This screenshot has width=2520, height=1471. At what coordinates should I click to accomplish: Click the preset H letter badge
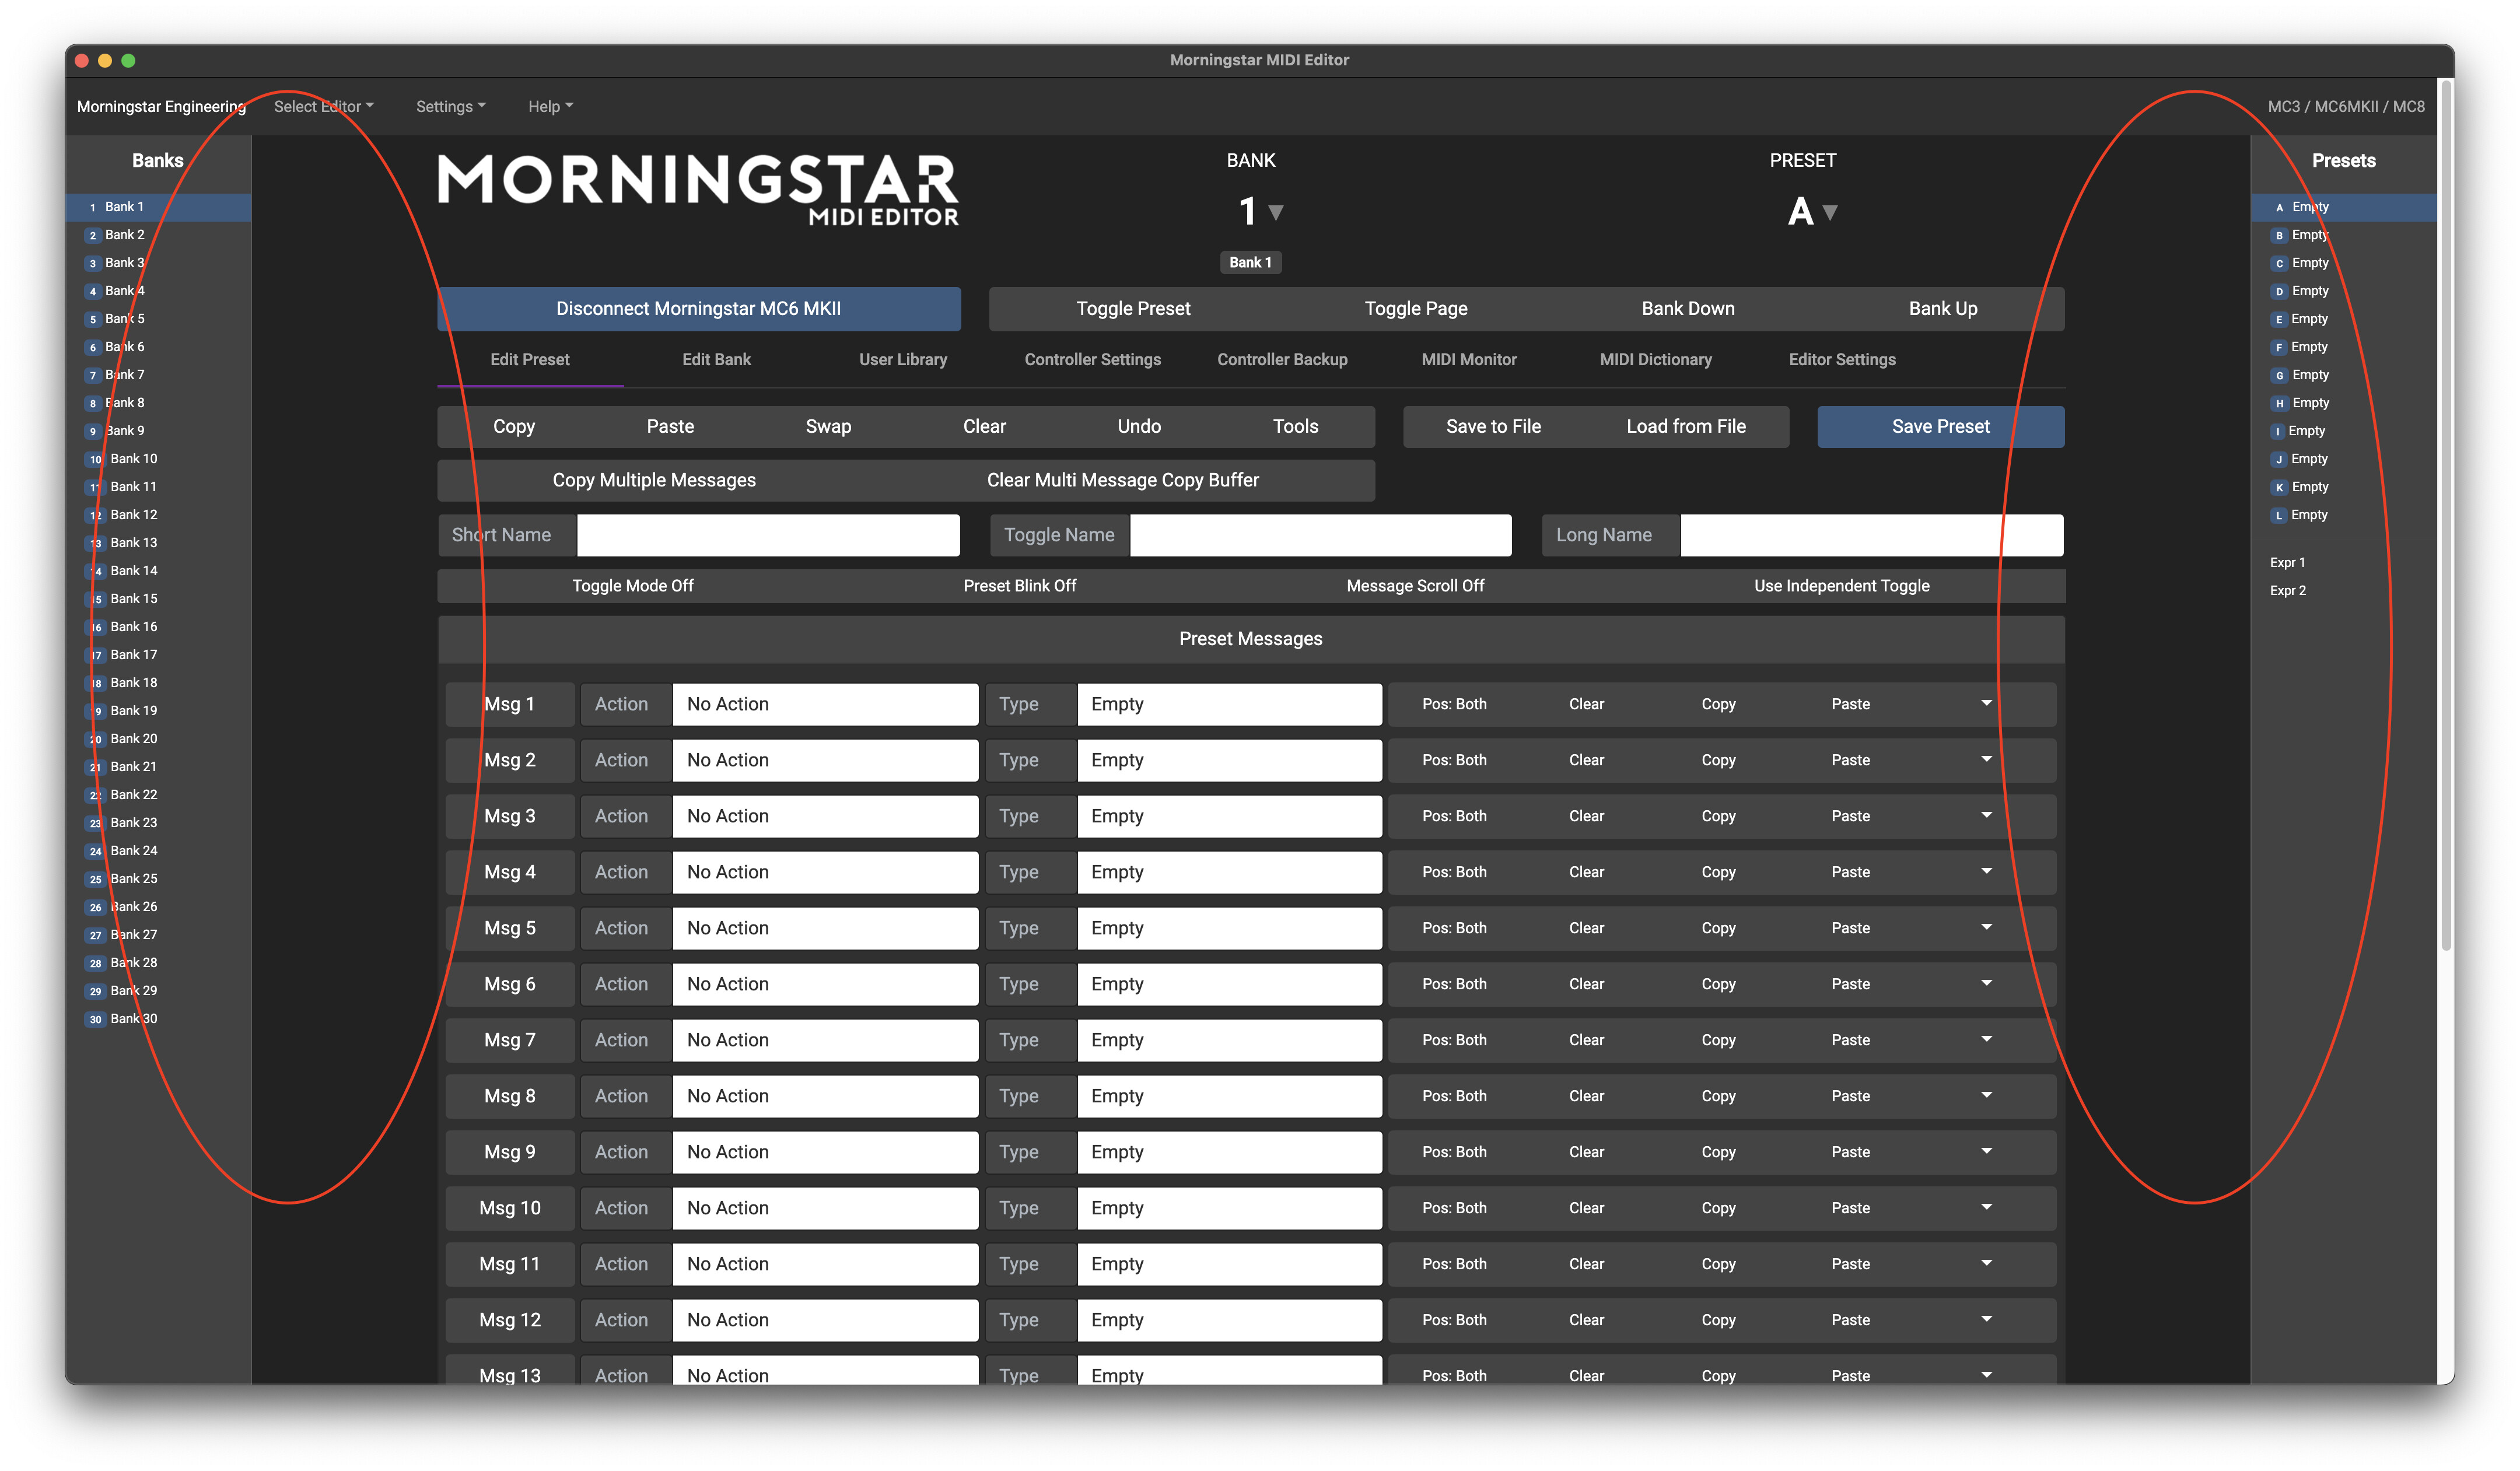(2279, 403)
